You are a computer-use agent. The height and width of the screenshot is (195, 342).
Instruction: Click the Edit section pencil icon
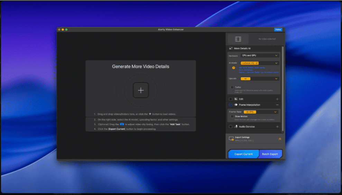[x=236, y=99]
